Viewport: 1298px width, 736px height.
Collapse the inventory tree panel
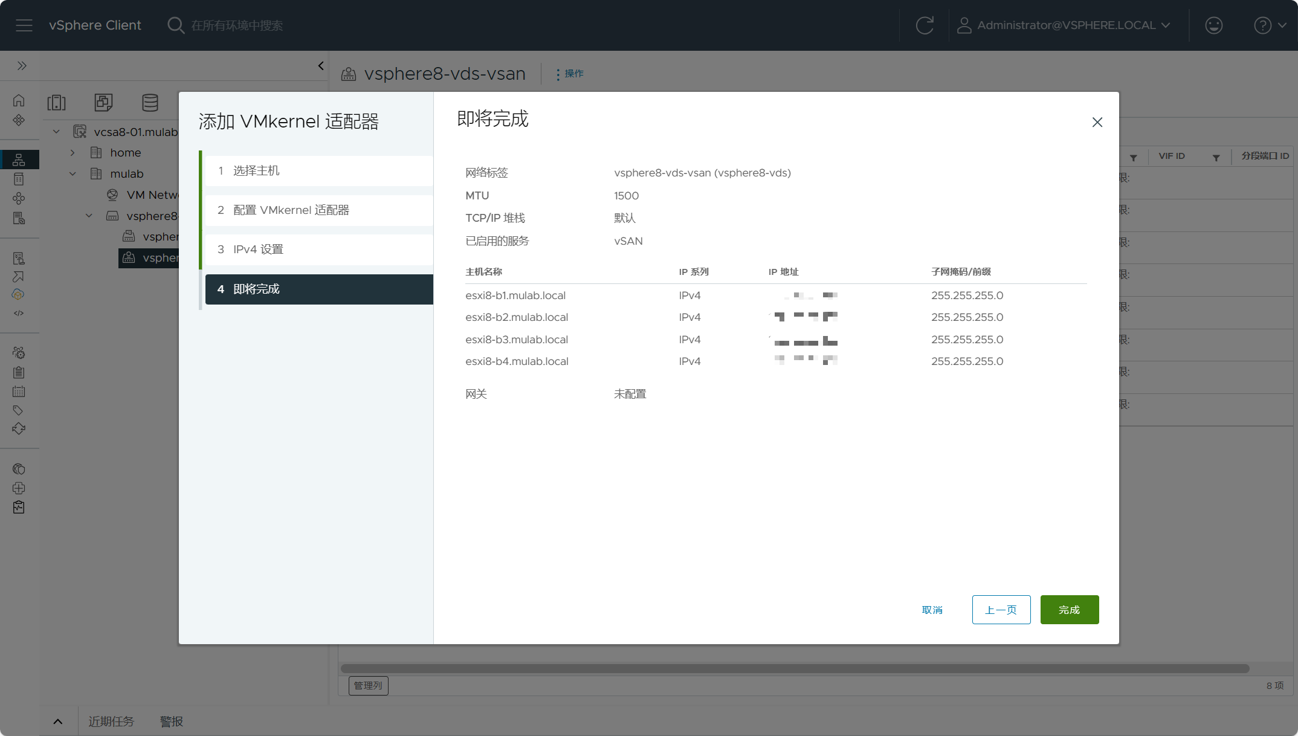click(320, 65)
